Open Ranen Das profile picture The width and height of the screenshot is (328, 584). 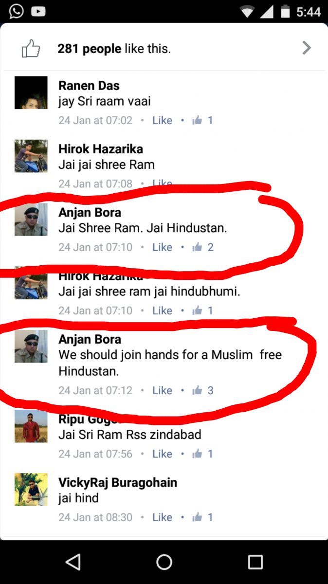pos(31,92)
